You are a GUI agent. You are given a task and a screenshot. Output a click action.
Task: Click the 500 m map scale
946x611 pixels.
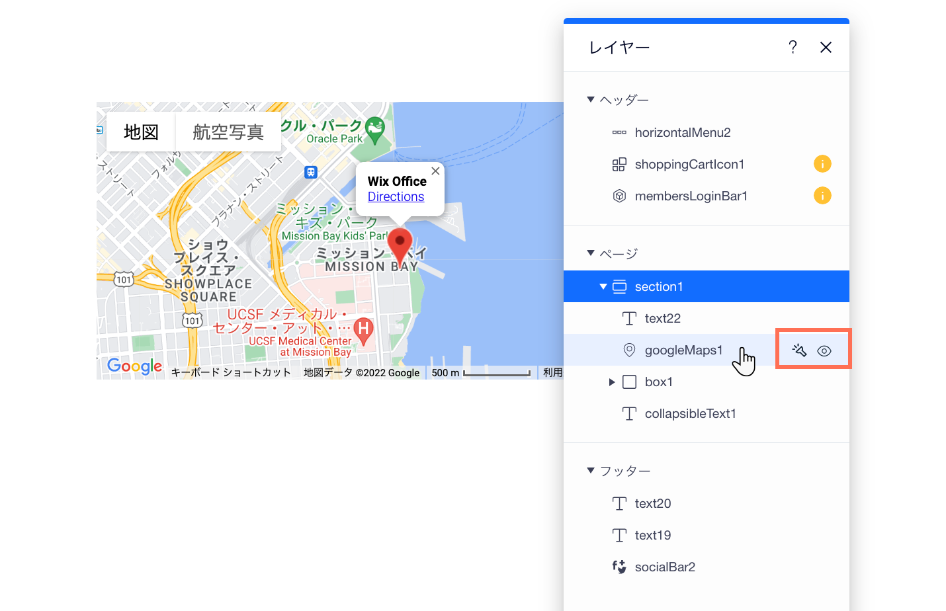[x=481, y=373]
